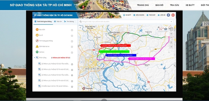Click the SỞ GIAO THÔNG VẬN TẢI TP HỒ CHÍ MINH title
The width and height of the screenshot is (209, 101).
41,5
